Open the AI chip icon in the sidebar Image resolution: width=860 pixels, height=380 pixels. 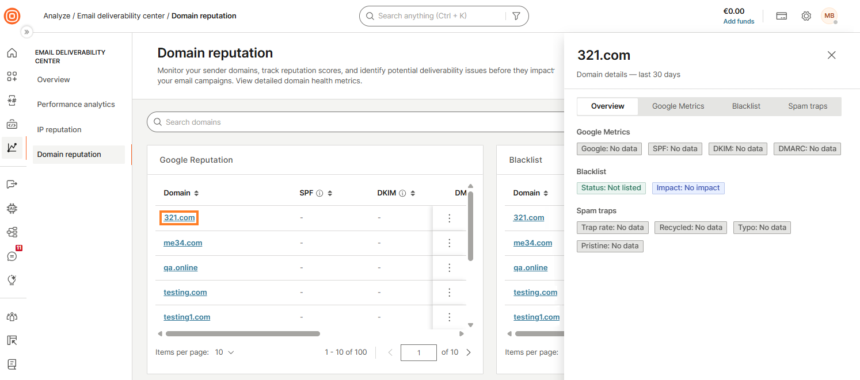(12, 208)
